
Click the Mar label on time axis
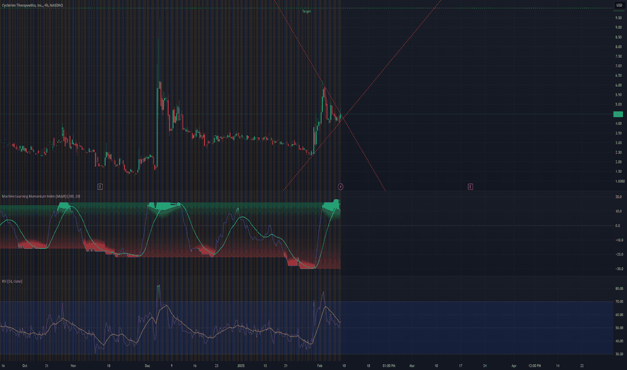click(412, 365)
